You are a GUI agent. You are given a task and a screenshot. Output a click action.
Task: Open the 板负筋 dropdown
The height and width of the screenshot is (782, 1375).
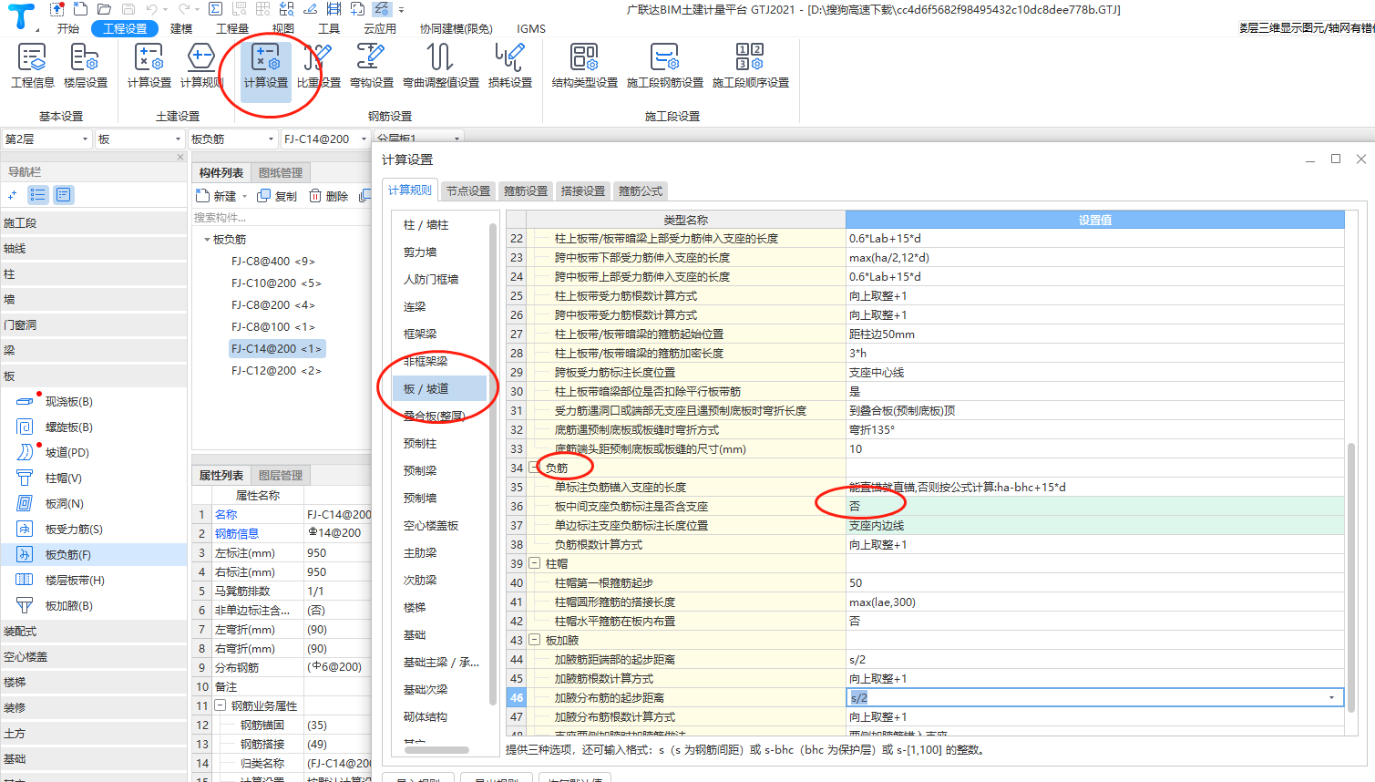pyautogui.click(x=232, y=139)
